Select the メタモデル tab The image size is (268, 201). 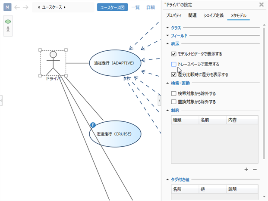(238, 15)
